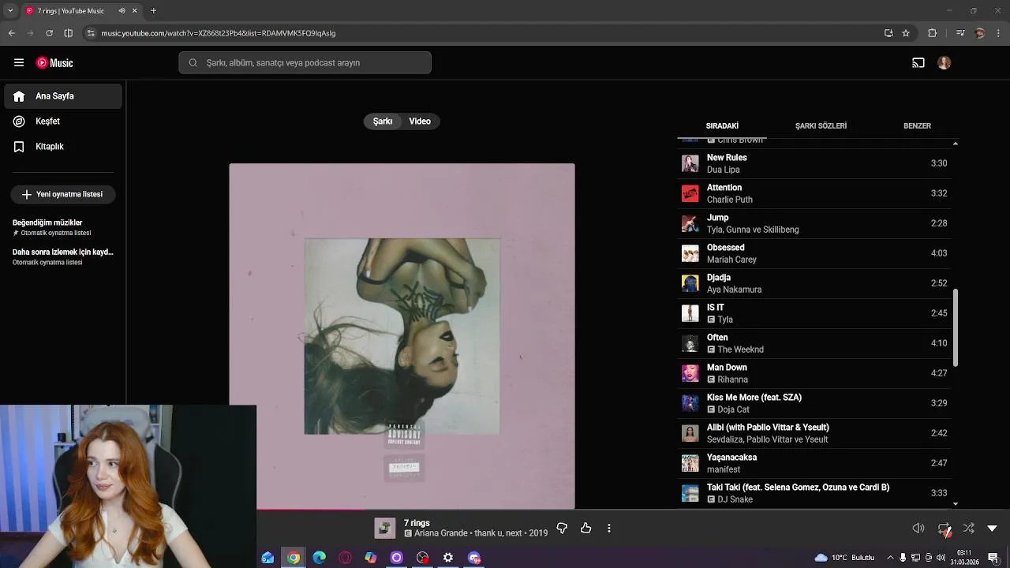Switch the player to Video mode
Screen dimensions: 1010x568
pos(420,121)
